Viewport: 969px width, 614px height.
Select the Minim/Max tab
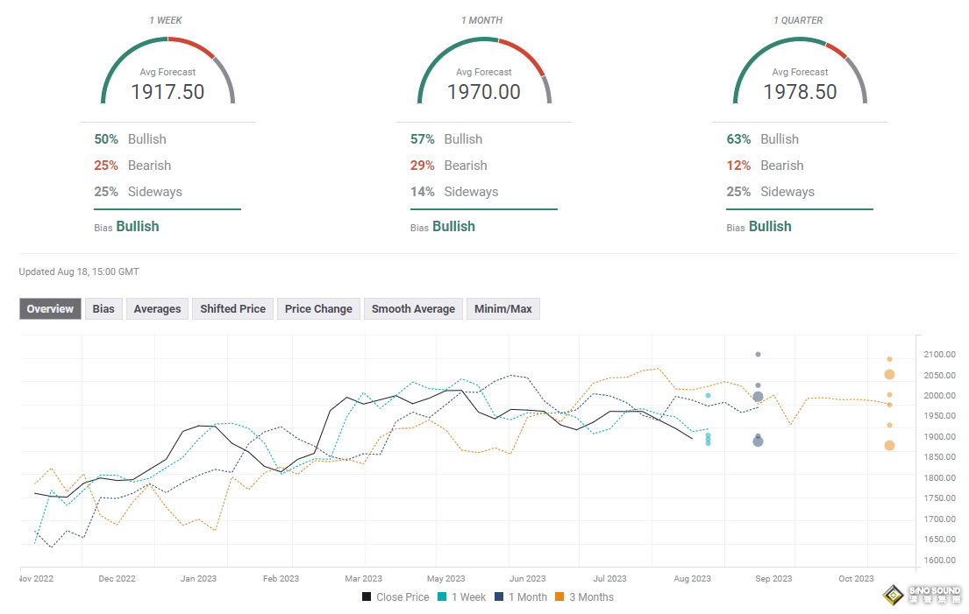(x=503, y=309)
